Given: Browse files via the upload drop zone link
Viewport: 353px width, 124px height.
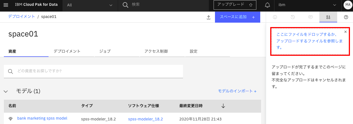Looking at the screenshot, I should click(x=310, y=41).
